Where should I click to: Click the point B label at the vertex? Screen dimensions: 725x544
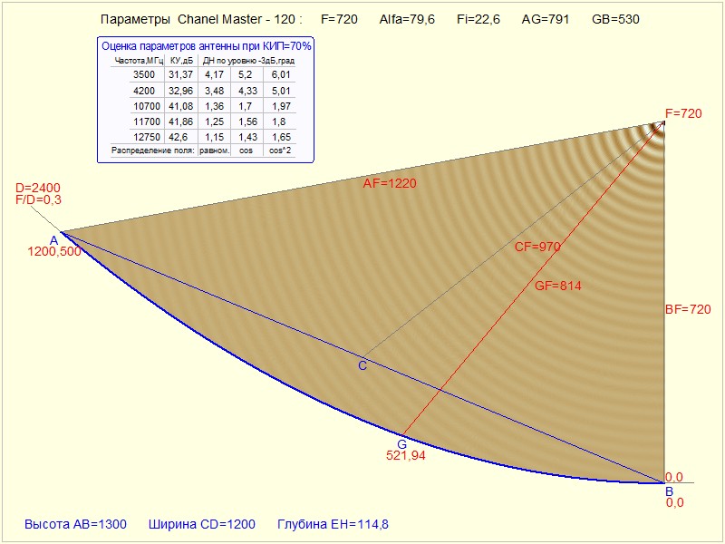pyautogui.click(x=669, y=491)
